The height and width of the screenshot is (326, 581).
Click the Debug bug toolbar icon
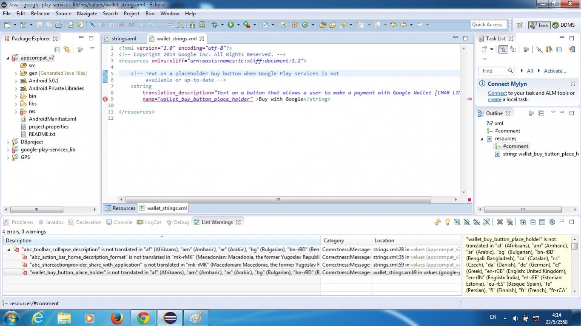(215, 25)
